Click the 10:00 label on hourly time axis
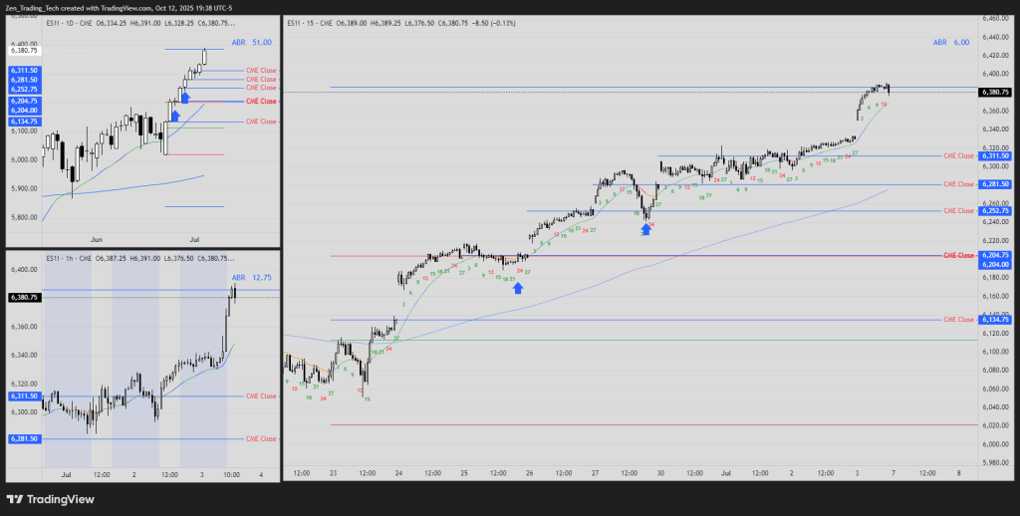Viewport: 1020px width, 516px height. (231, 474)
